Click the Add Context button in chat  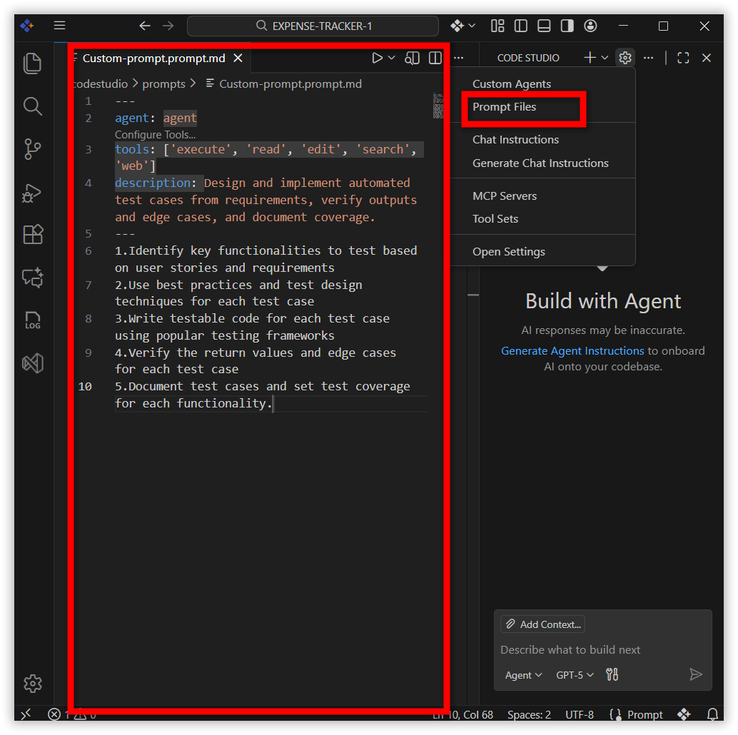[x=542, y=624]
